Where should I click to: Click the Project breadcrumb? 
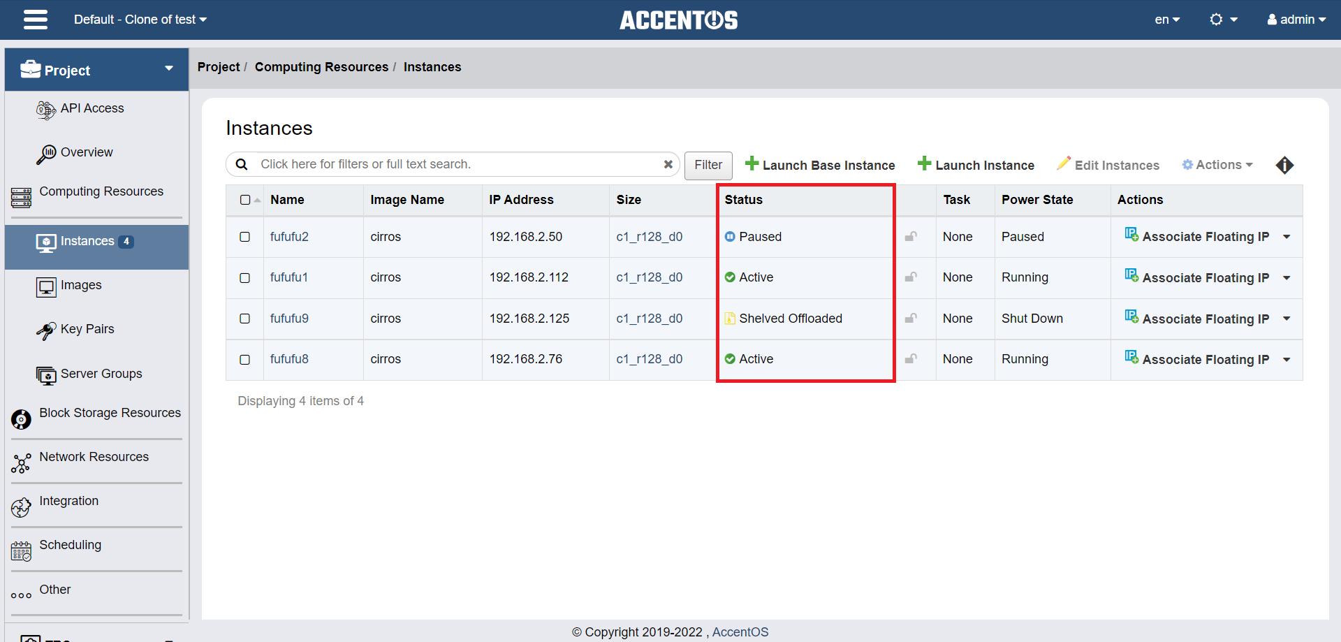point(219,67)
